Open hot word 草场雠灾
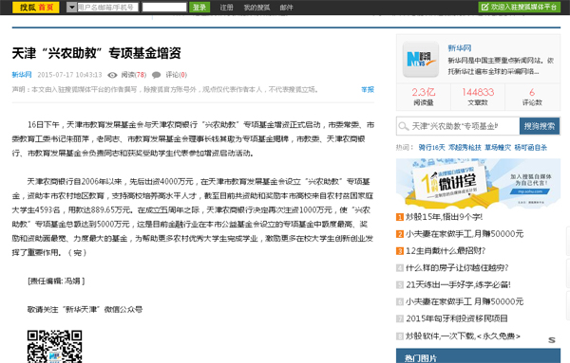The image size is (570, 363). click(498, 147)
